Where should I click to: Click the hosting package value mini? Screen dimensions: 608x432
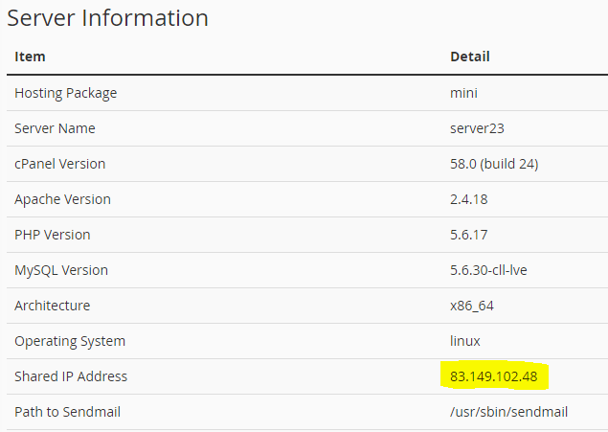point(463,93)
